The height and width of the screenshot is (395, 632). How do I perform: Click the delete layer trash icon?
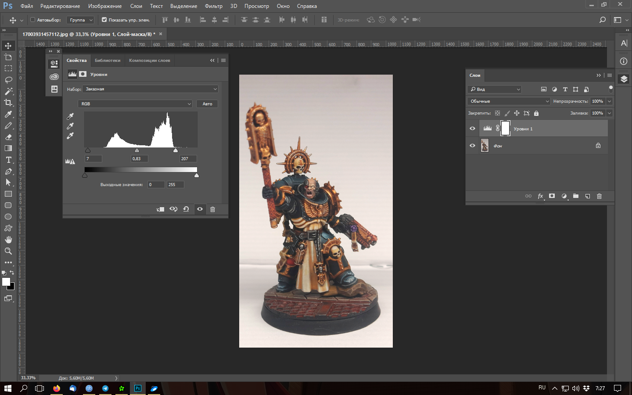[599, 196]
